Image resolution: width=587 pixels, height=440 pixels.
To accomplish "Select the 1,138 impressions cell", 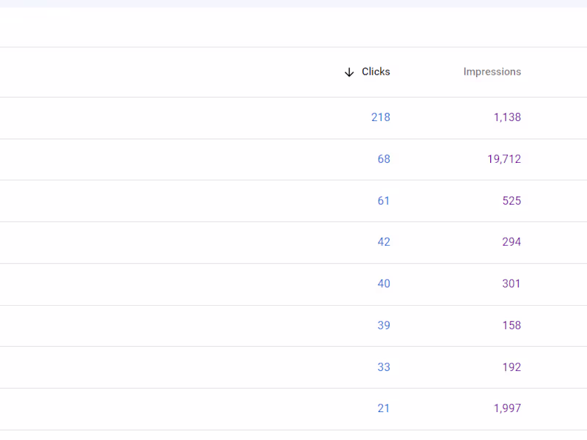I will (x=507, y=117).
